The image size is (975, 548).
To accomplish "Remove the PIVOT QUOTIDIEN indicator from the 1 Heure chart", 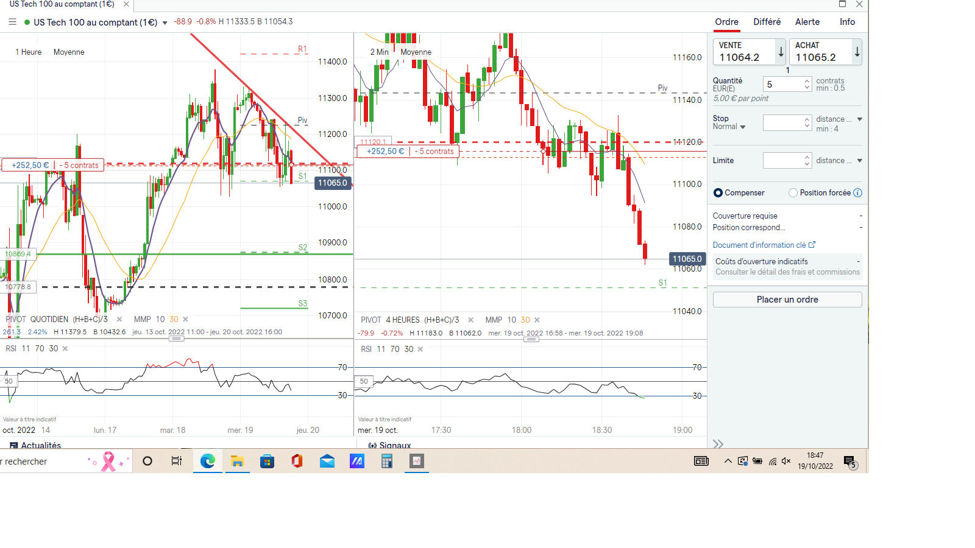I will click(x=119, y=319).
